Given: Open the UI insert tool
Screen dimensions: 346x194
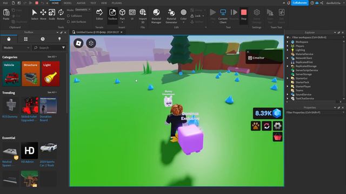Looking at the screenshot, I should [132, 15].
